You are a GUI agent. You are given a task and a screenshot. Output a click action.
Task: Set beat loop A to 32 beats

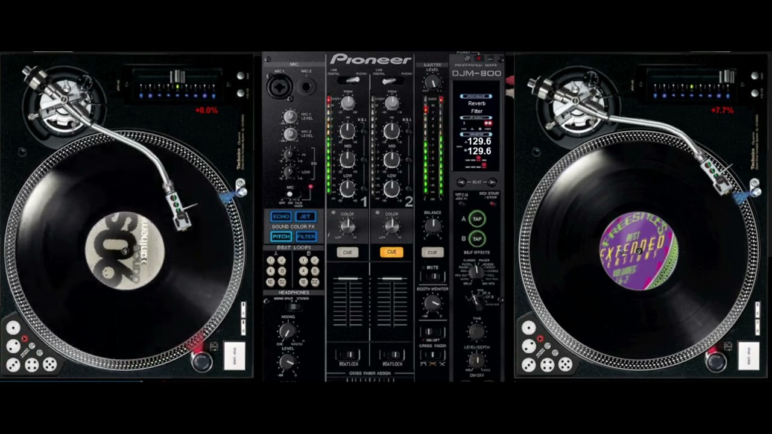[x=282, y=282]
